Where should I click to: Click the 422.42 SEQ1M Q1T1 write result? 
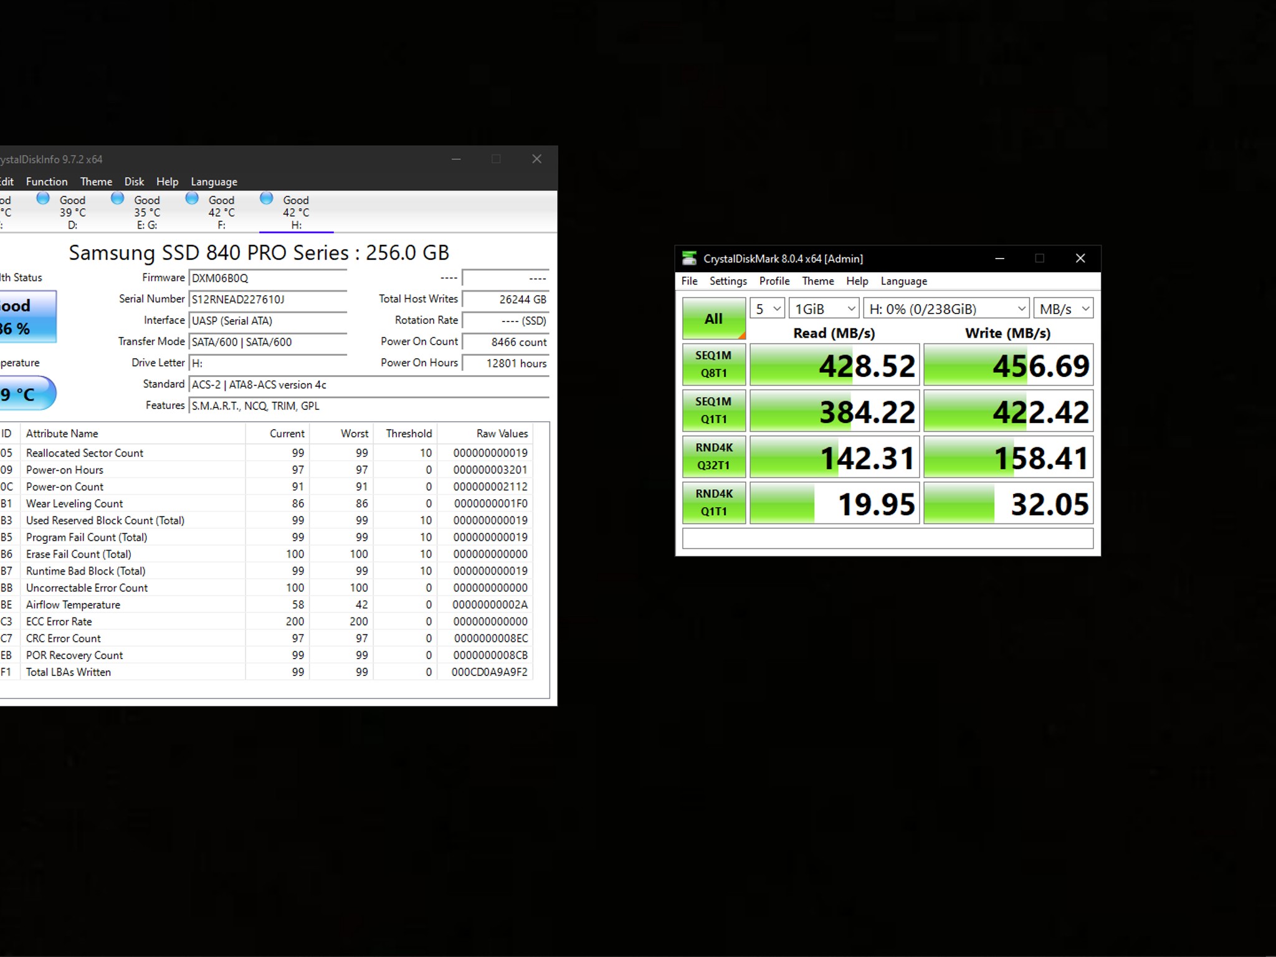pyautogui.click(x=1008, y=411)
